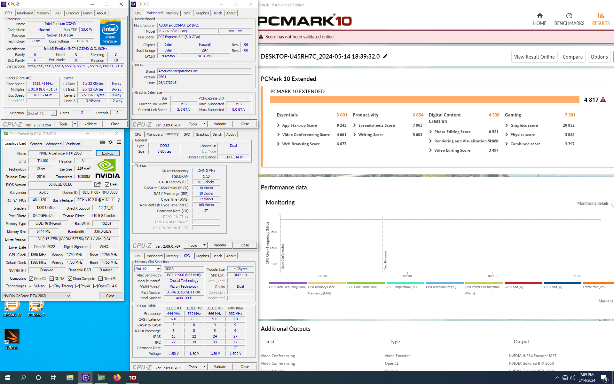The image size is (614, 384).
Task: Toggle DirectCompute checkbox
Action: [70, 279]
